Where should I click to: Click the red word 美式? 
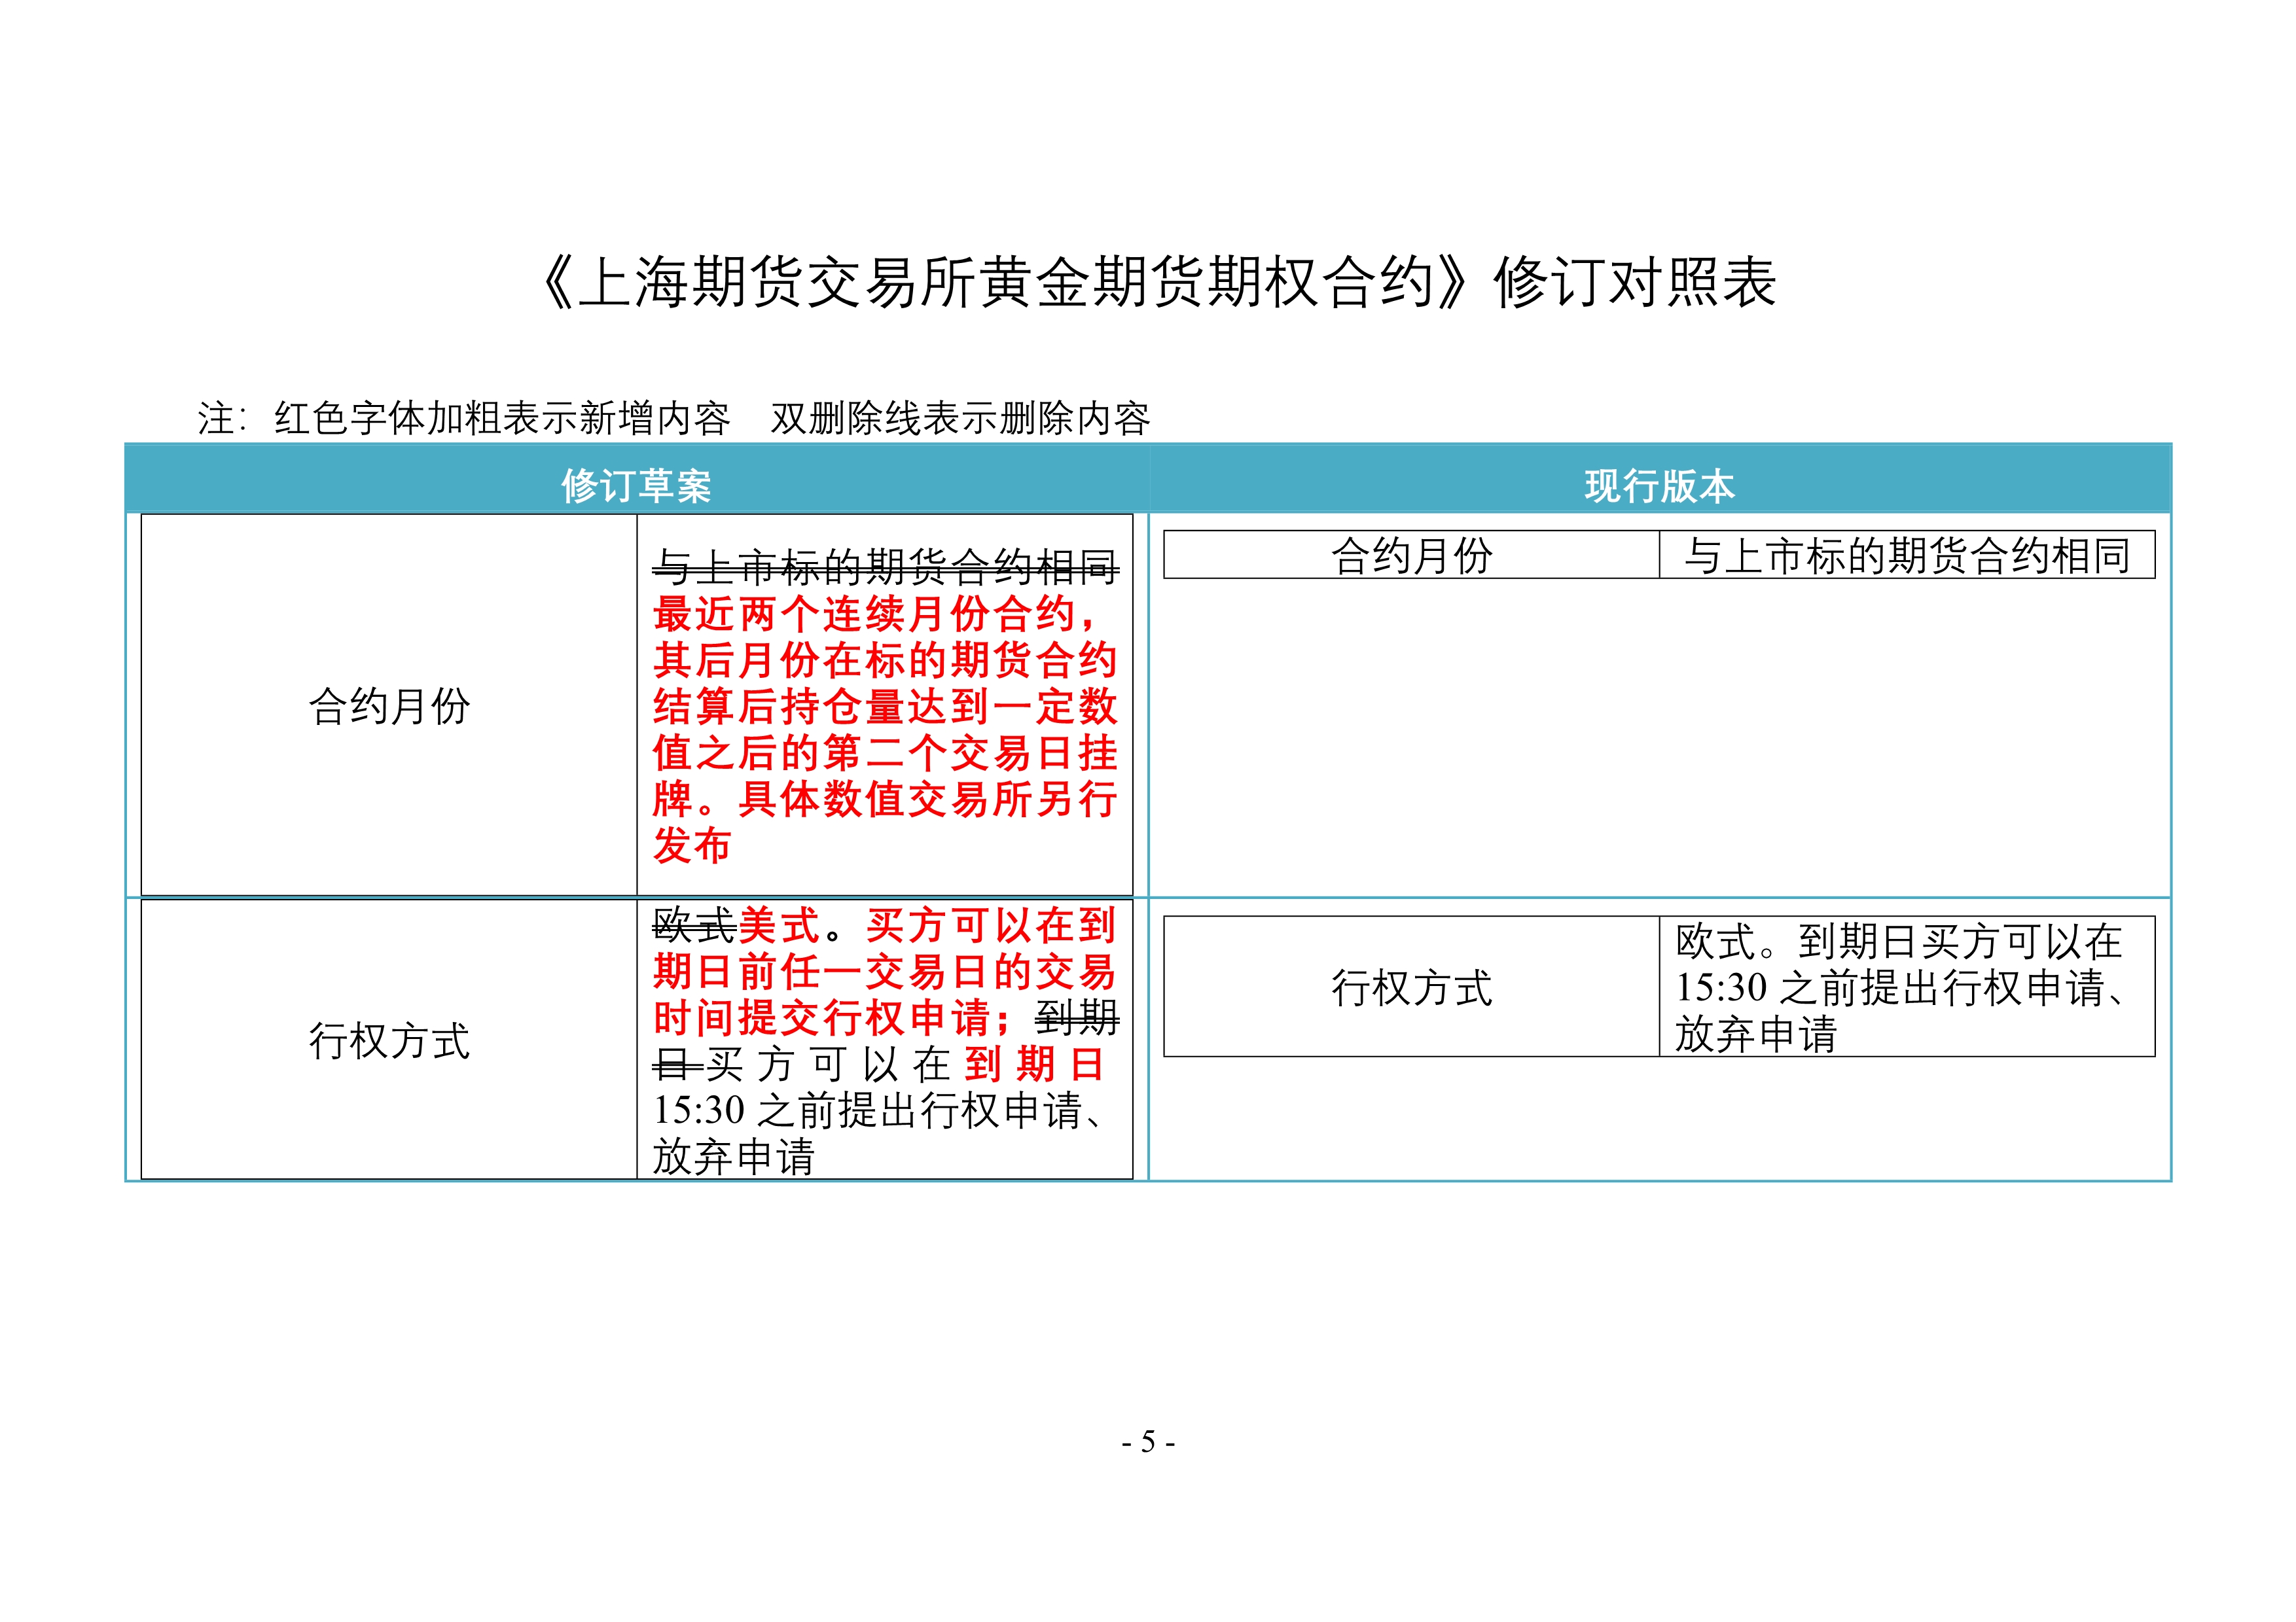(780, 925)
